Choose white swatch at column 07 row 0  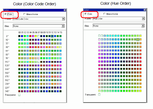pos(39,36)
